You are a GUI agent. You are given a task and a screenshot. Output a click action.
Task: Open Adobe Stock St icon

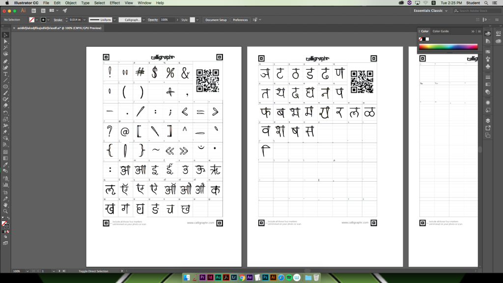point(43,11)
